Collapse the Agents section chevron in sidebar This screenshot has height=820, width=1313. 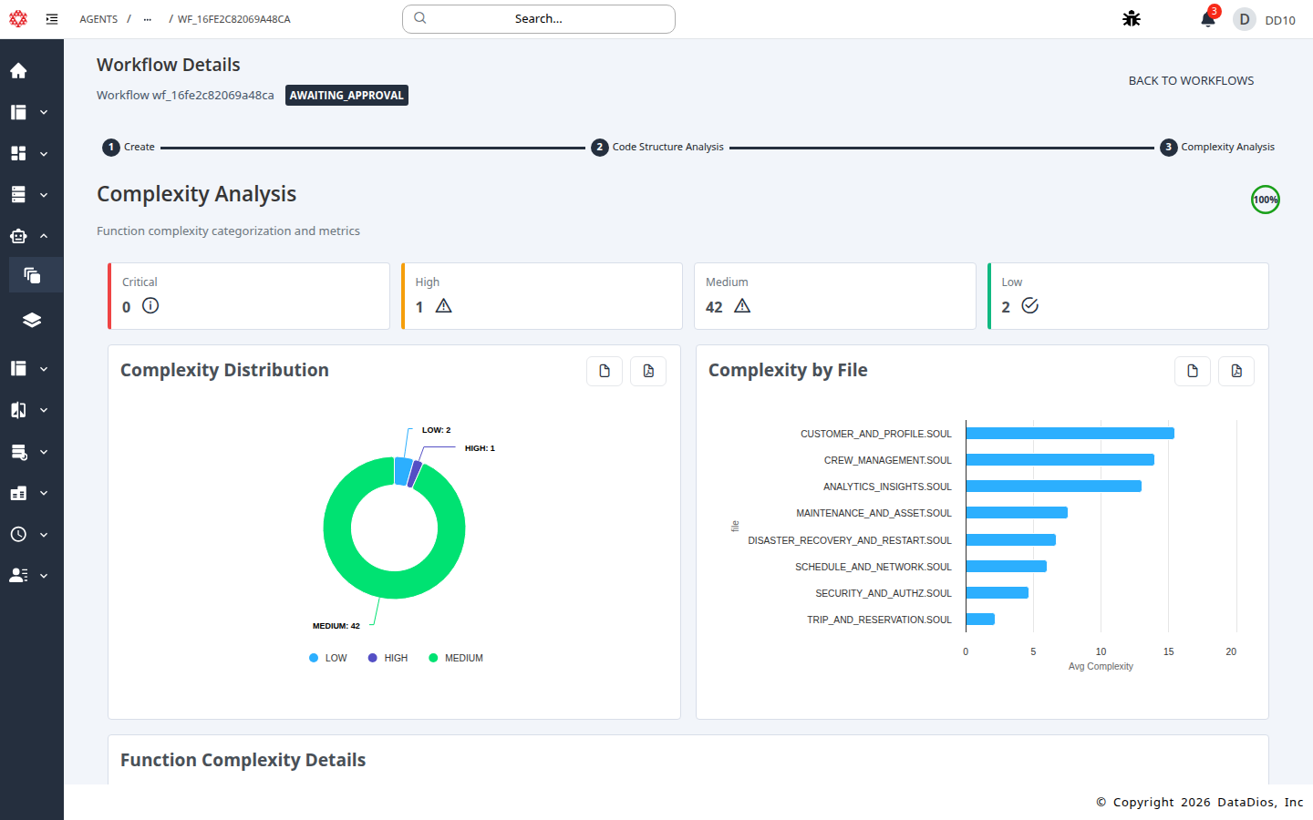43,235
